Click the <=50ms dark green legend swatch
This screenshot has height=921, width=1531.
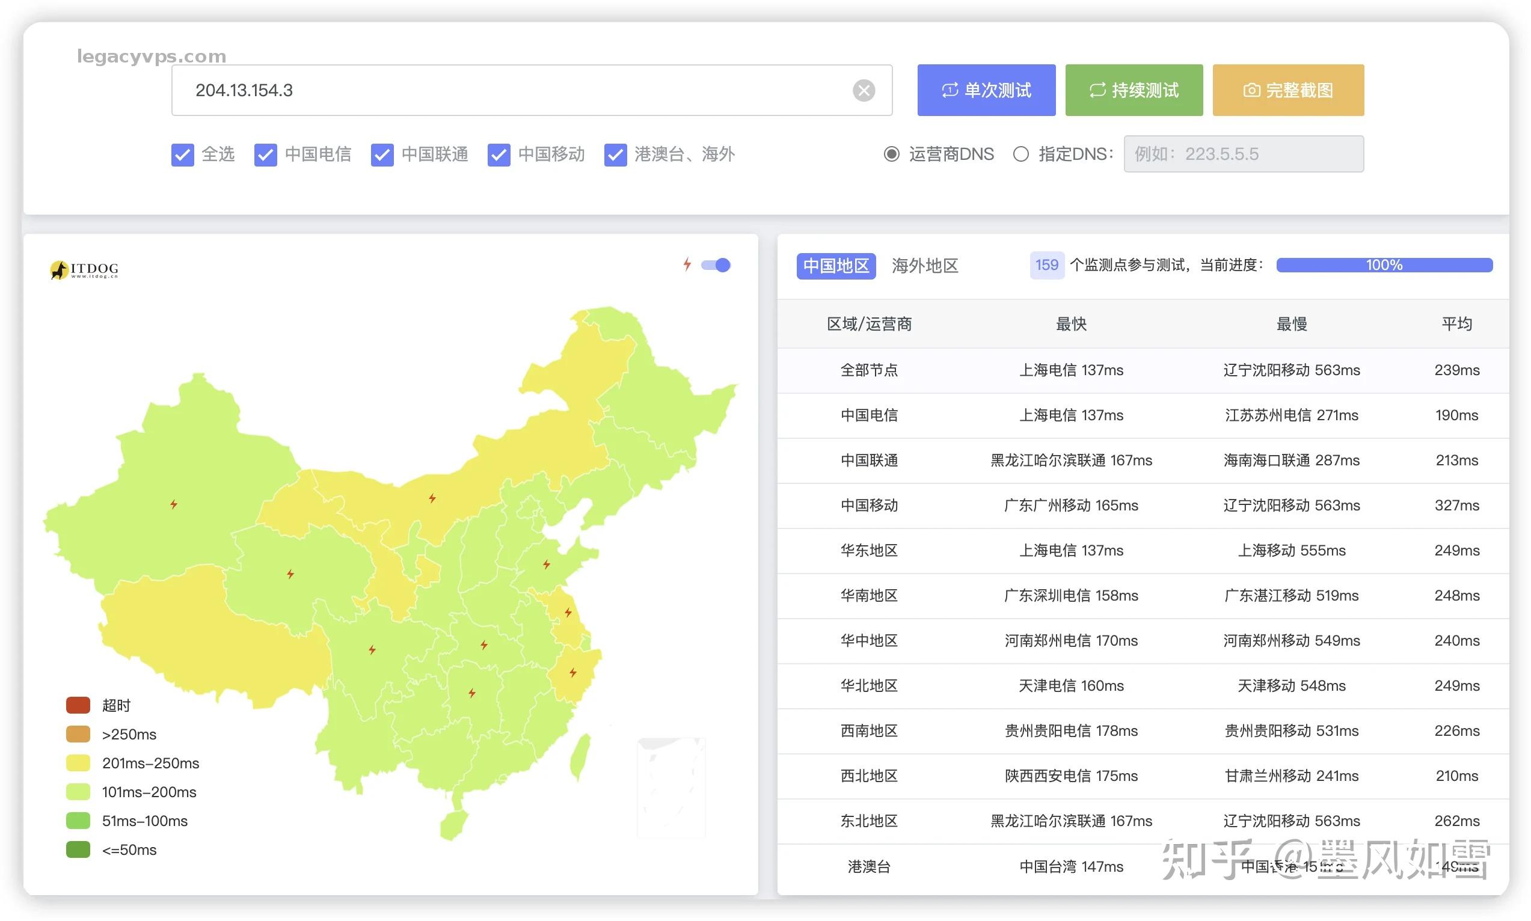78,849
